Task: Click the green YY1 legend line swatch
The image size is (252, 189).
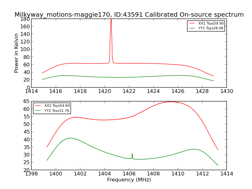Action: click(192, 28)
